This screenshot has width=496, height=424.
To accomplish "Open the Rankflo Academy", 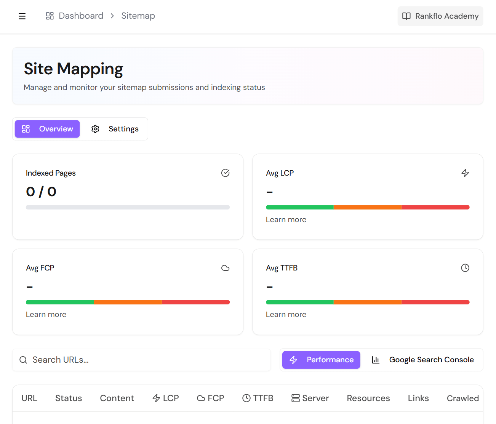I will click(x=440, y=16).
